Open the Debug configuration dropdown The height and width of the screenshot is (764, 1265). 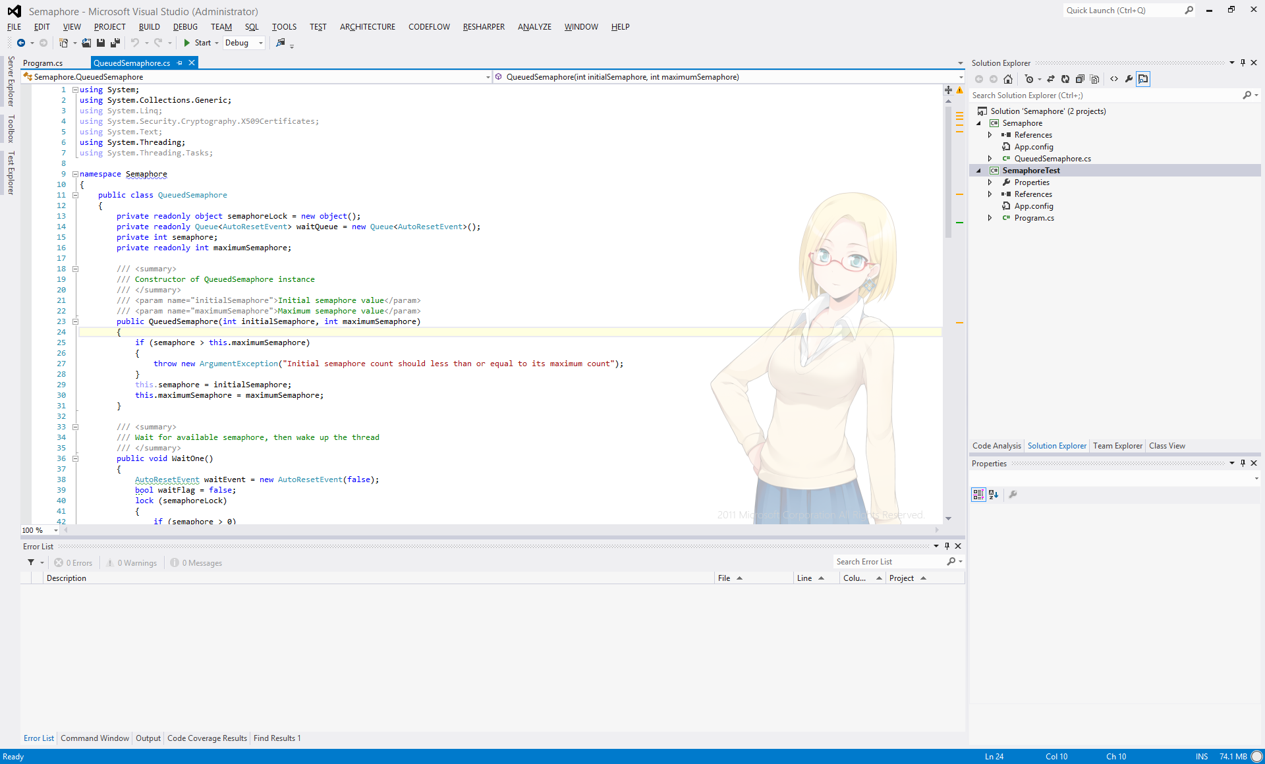coord(261,43)
